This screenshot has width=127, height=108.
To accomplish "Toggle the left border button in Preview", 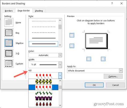I will pyautogui.click(x=89, y=59).
